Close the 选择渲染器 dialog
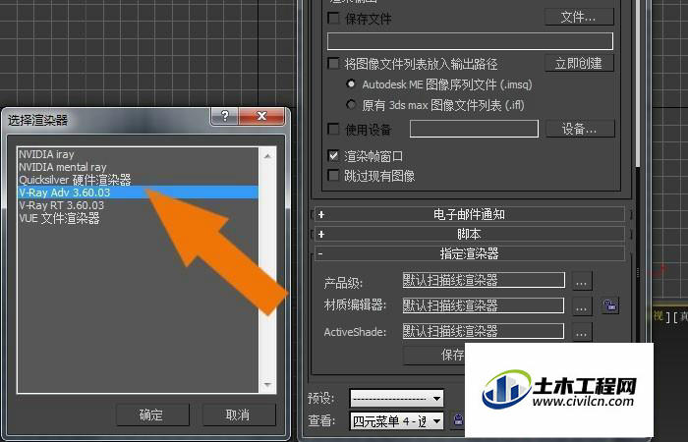688x442 pixels. [262, 116]
